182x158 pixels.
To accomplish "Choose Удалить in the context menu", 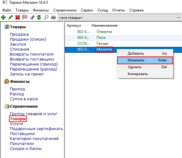I will (x=145, y=67).
